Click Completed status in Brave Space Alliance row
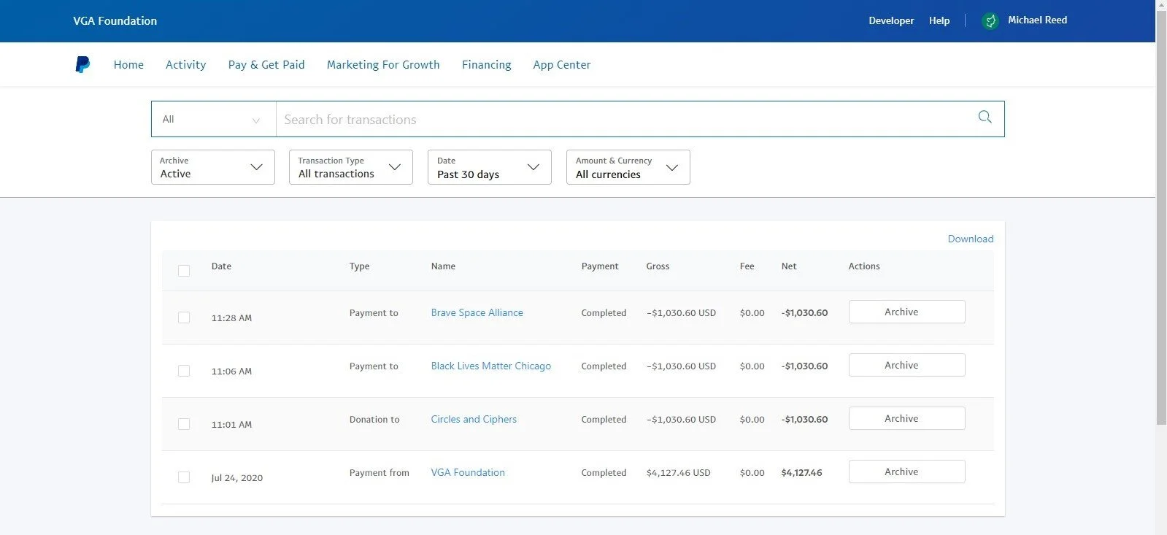 604,313
